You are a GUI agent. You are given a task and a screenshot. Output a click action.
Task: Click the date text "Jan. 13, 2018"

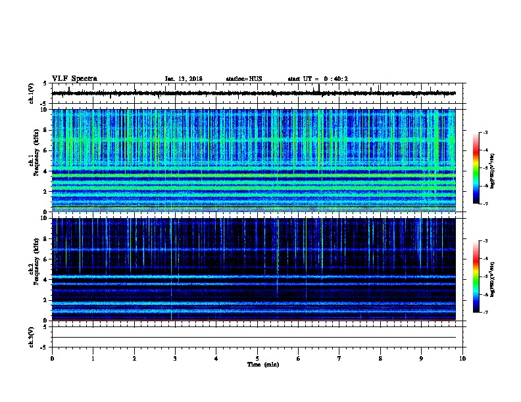tap(184, 79)
